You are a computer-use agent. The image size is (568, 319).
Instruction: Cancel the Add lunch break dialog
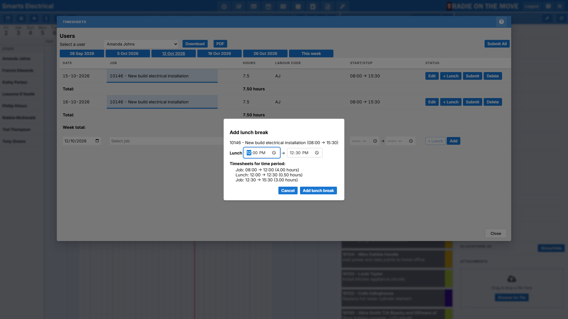pos(288,191)
